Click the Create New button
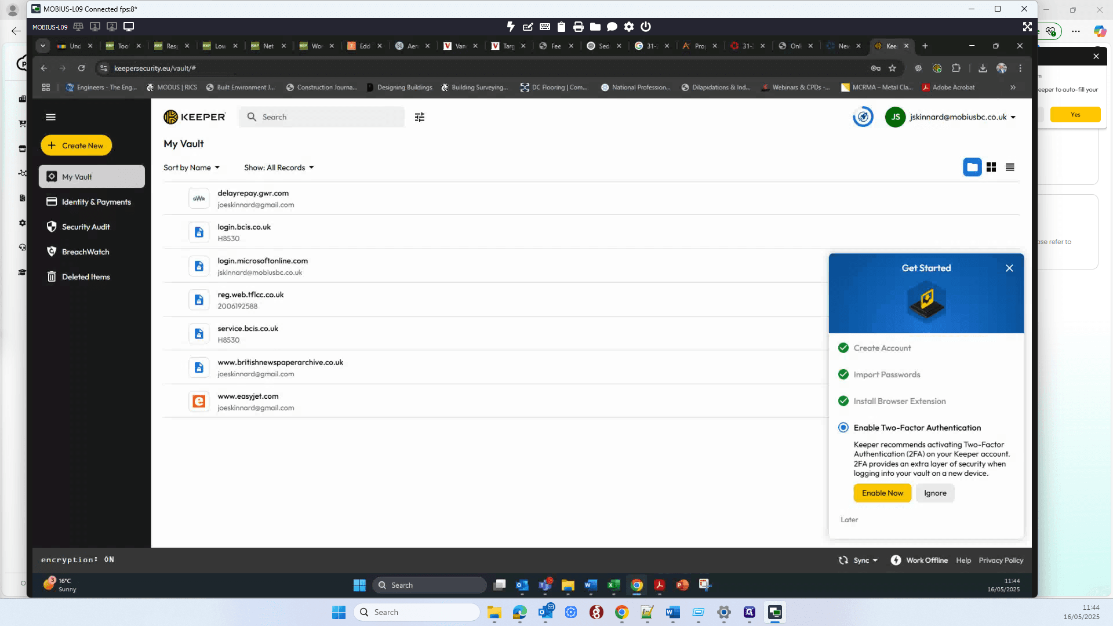Viewport: 1113px width, 626px height. click(x=77, y=145)
